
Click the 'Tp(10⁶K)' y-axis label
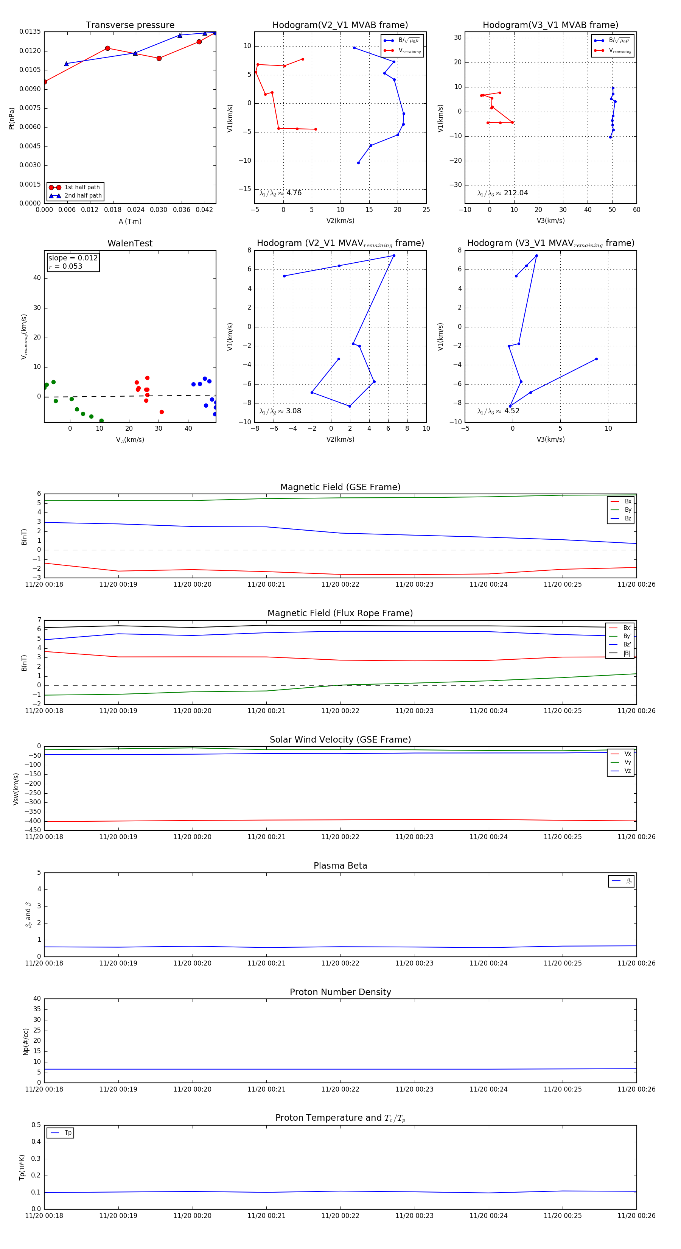tap(22, 1168)
